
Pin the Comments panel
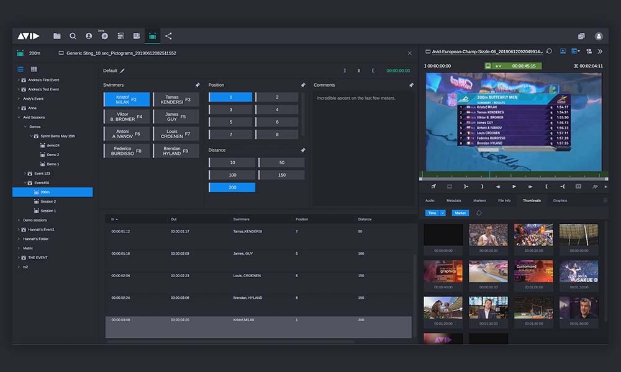click(412, 85)
